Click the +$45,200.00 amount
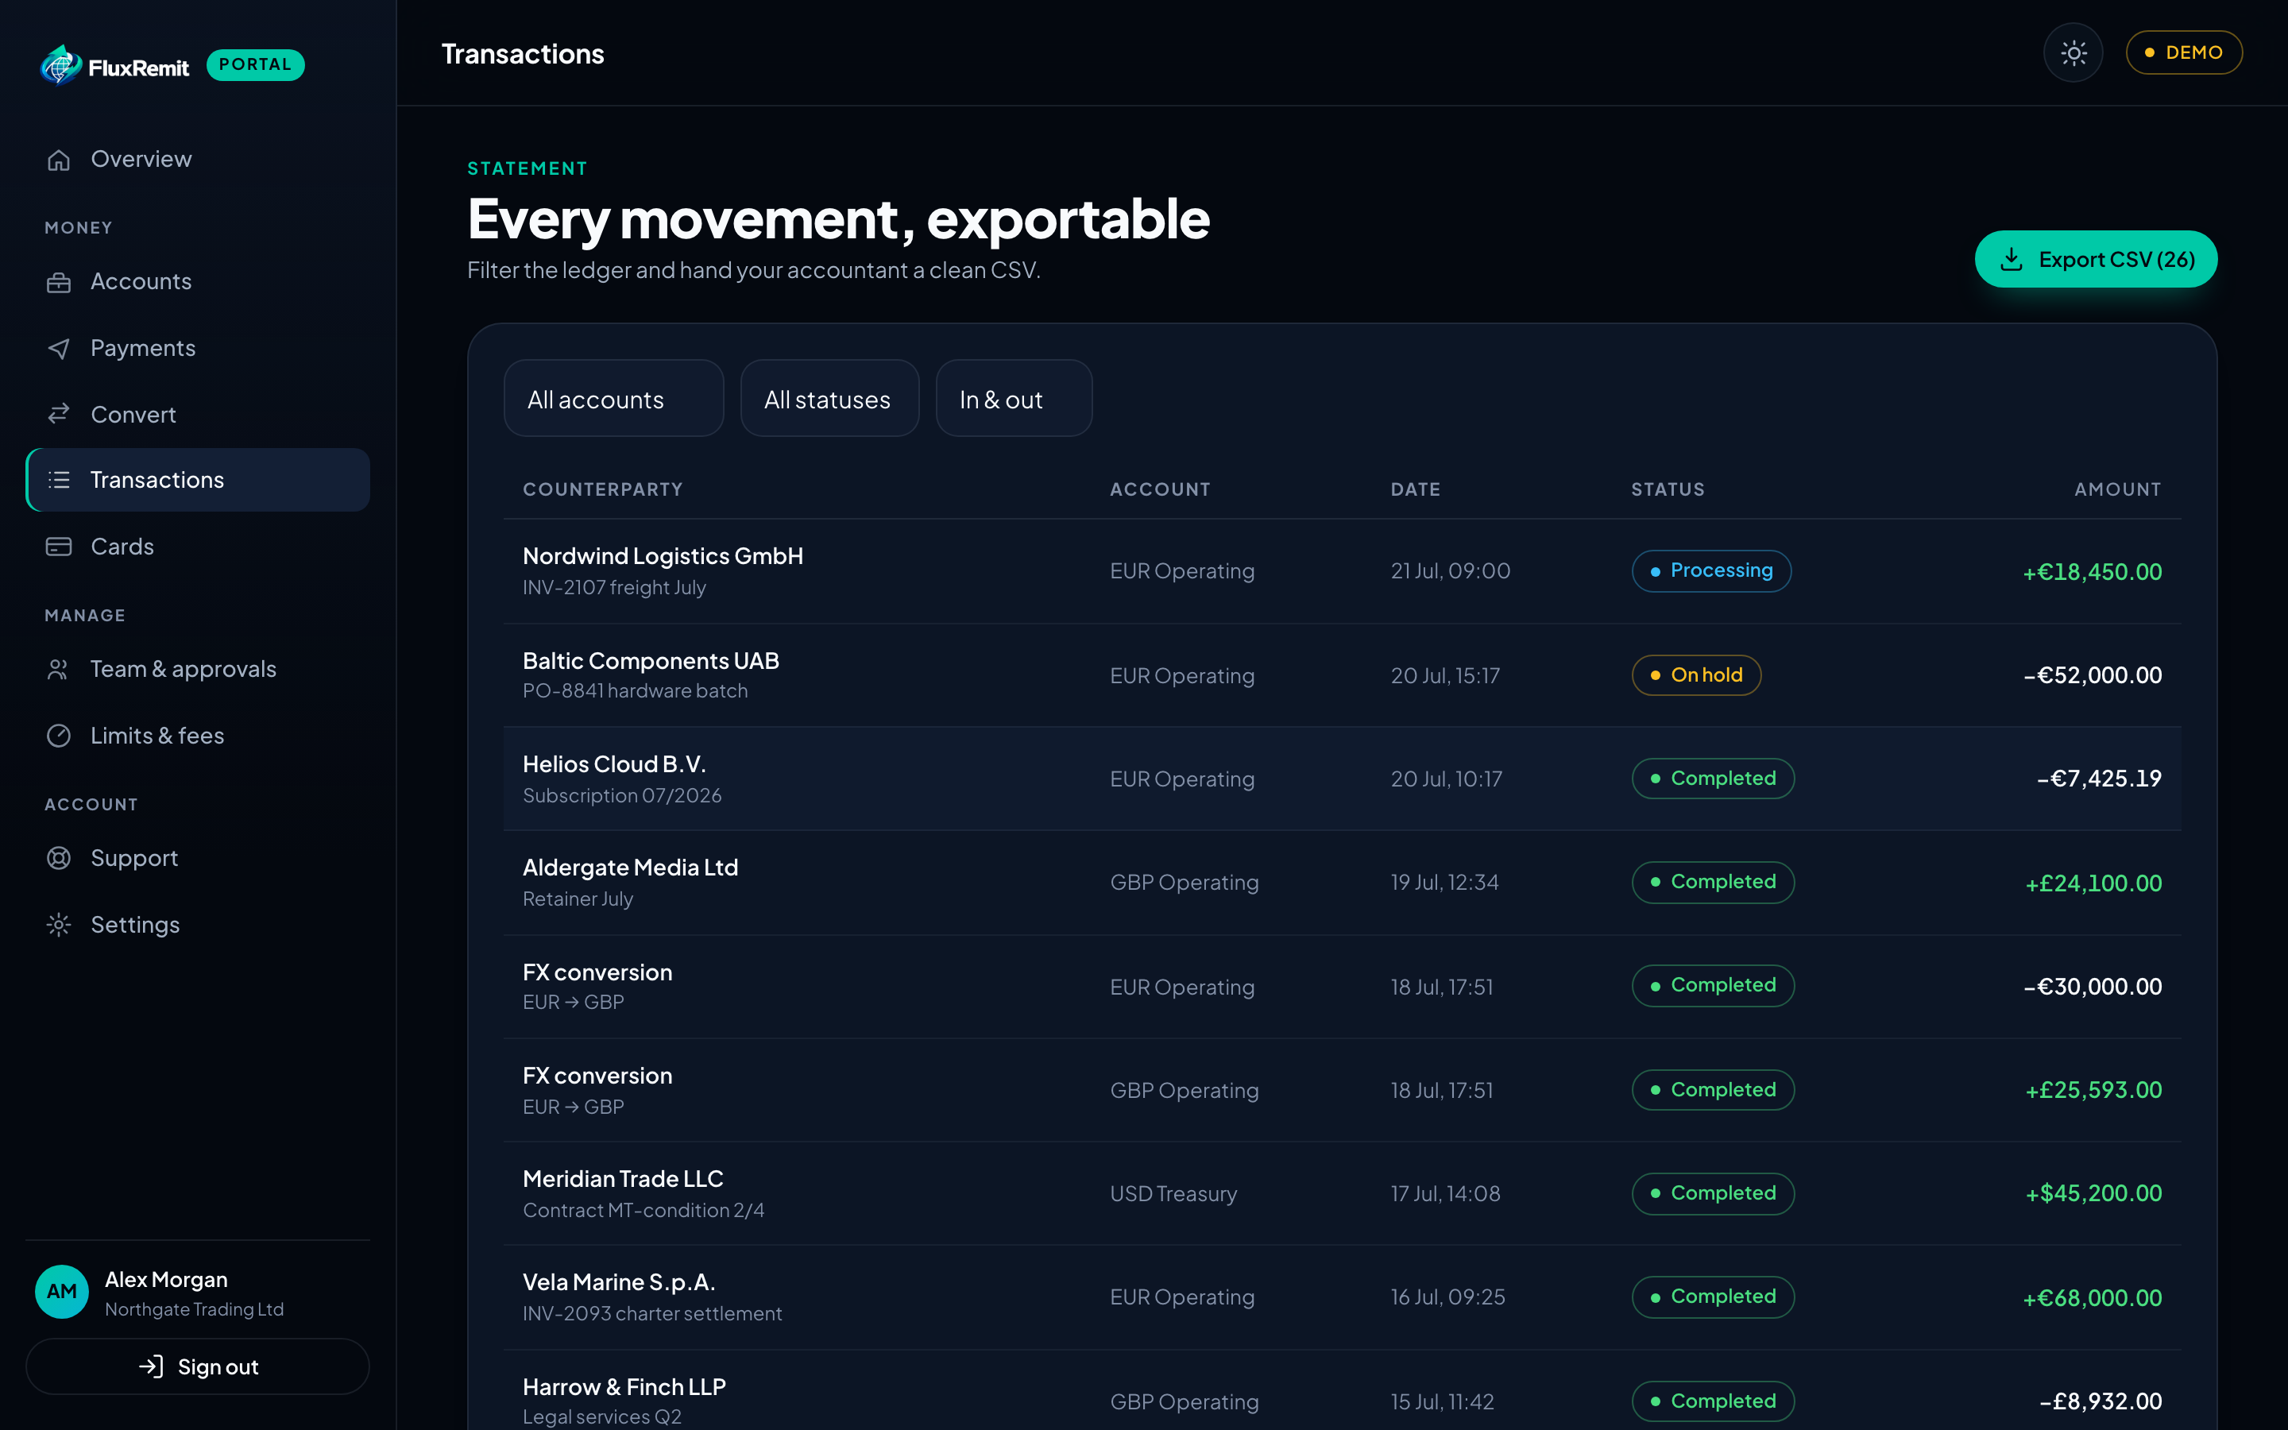Viewport: 2288px width, 1430px height. click(x=2093, y=1193)
